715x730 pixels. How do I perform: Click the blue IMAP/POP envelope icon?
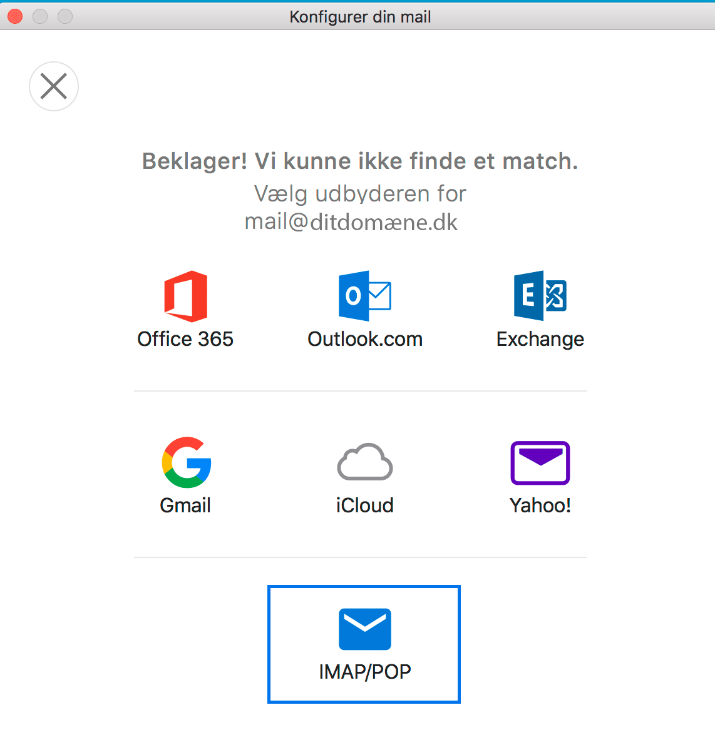coord(364,629)
